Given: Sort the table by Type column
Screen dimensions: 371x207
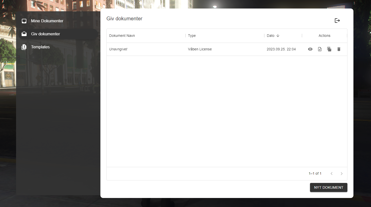Looking at the screenshot, I should (x=192, y=36).
